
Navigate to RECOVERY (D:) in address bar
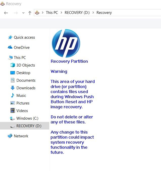pyautogui.click(x=77, y=13)
